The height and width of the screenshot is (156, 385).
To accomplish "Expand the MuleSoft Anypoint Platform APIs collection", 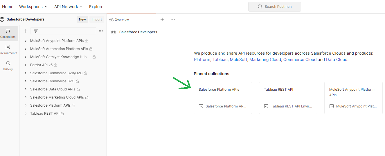I will coord(26,41).
